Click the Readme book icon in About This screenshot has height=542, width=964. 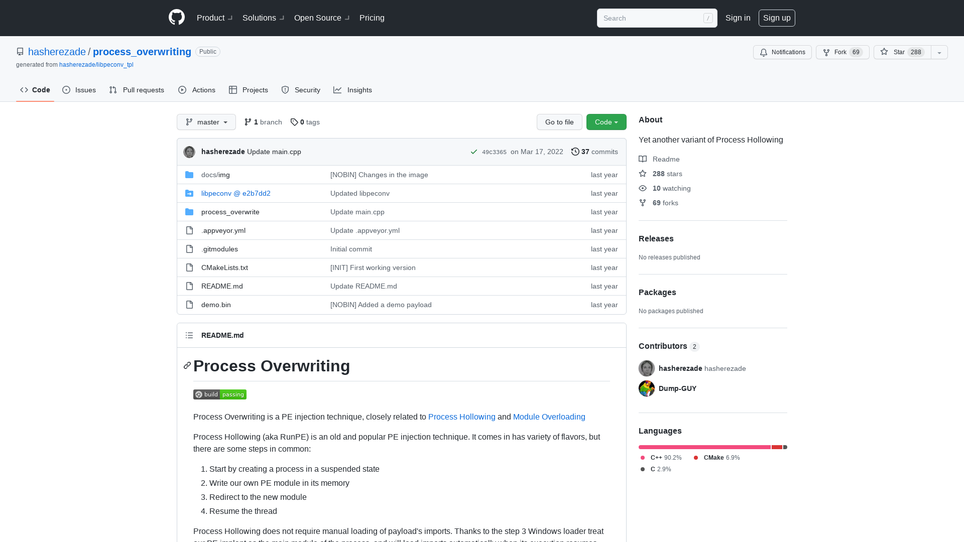[x=643, y=159]
